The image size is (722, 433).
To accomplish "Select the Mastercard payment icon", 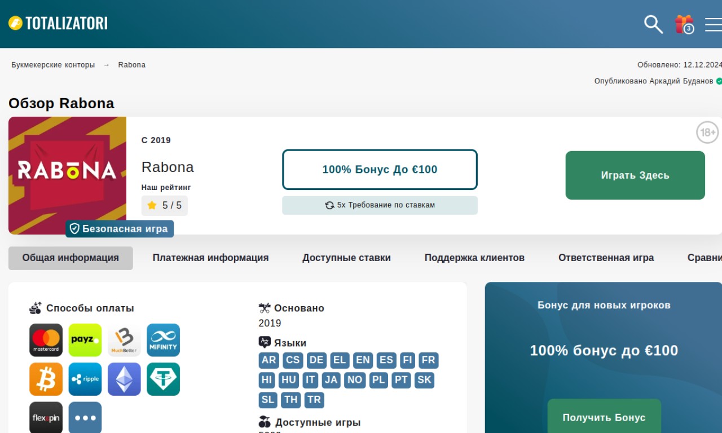I will coord(46,340).
